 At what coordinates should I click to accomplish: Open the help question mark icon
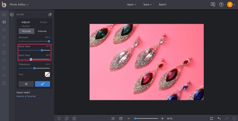click(221, 5)
